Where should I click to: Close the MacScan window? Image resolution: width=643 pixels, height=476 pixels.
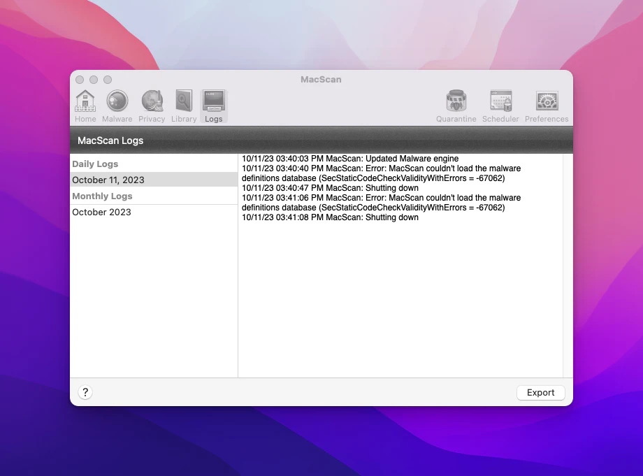[80, 80]
